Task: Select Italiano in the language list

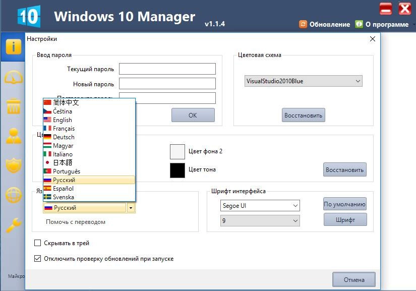Action: click(89, 154)
